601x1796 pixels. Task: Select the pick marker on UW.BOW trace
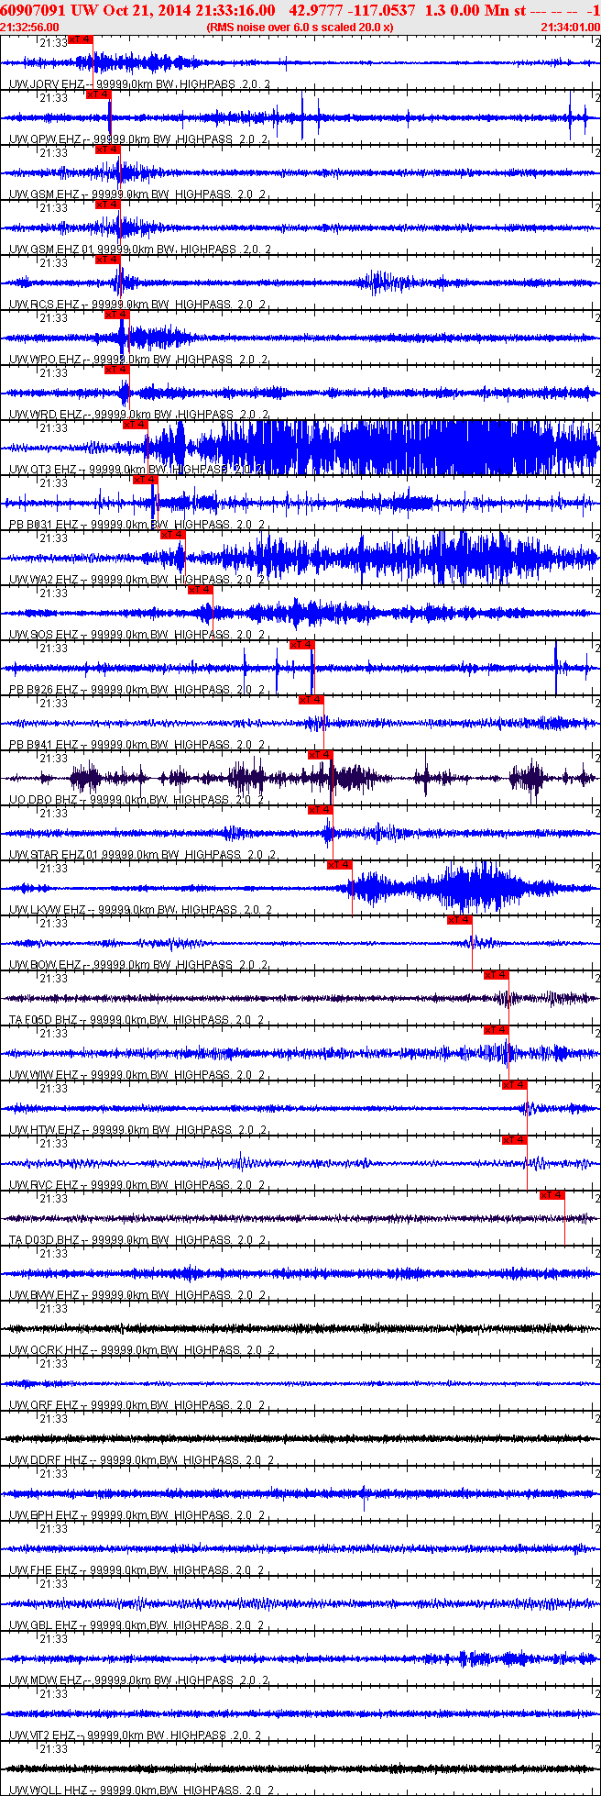[x=460, y=920]
